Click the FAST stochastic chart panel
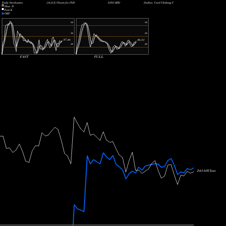226x226 pixels. tap(38, 36)
